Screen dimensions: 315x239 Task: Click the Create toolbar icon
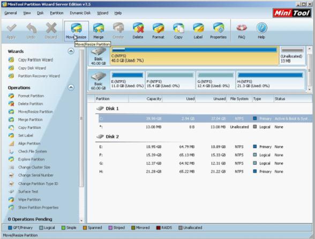coord(118,31)
